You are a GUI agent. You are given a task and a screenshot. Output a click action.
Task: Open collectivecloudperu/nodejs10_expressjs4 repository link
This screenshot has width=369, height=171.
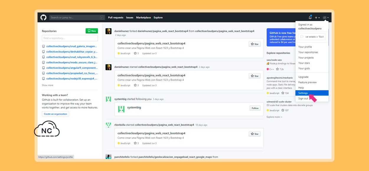72,79
